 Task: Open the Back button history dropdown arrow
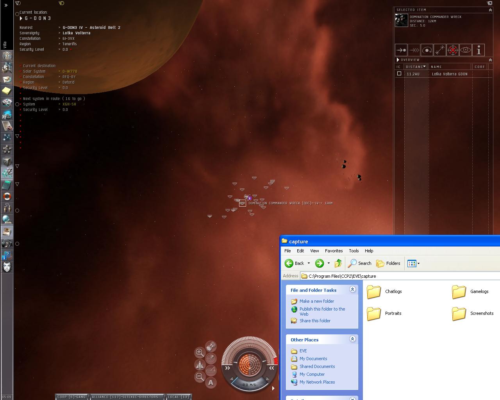click(309, 263)
